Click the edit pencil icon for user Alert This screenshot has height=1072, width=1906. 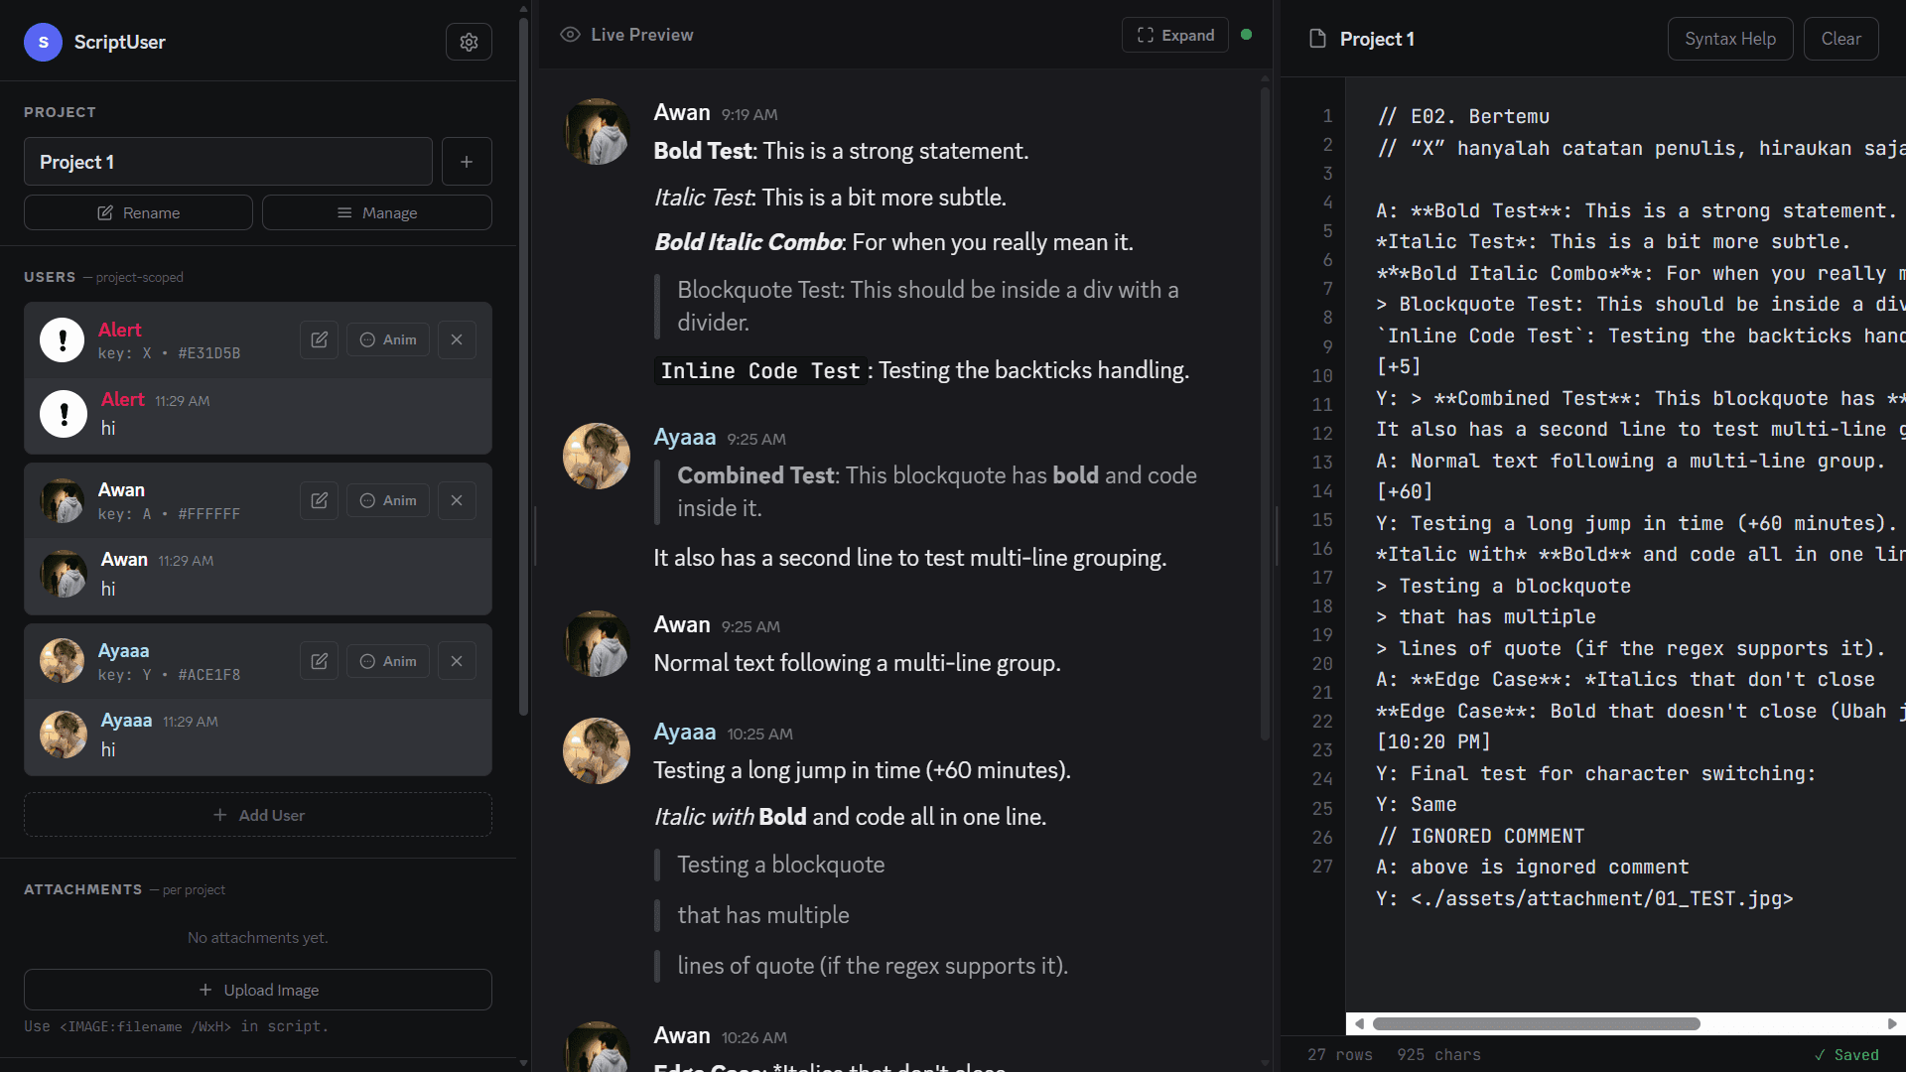318,338
